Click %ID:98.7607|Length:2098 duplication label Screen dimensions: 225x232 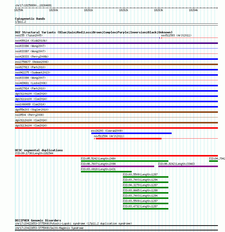[x=98, y=164]
